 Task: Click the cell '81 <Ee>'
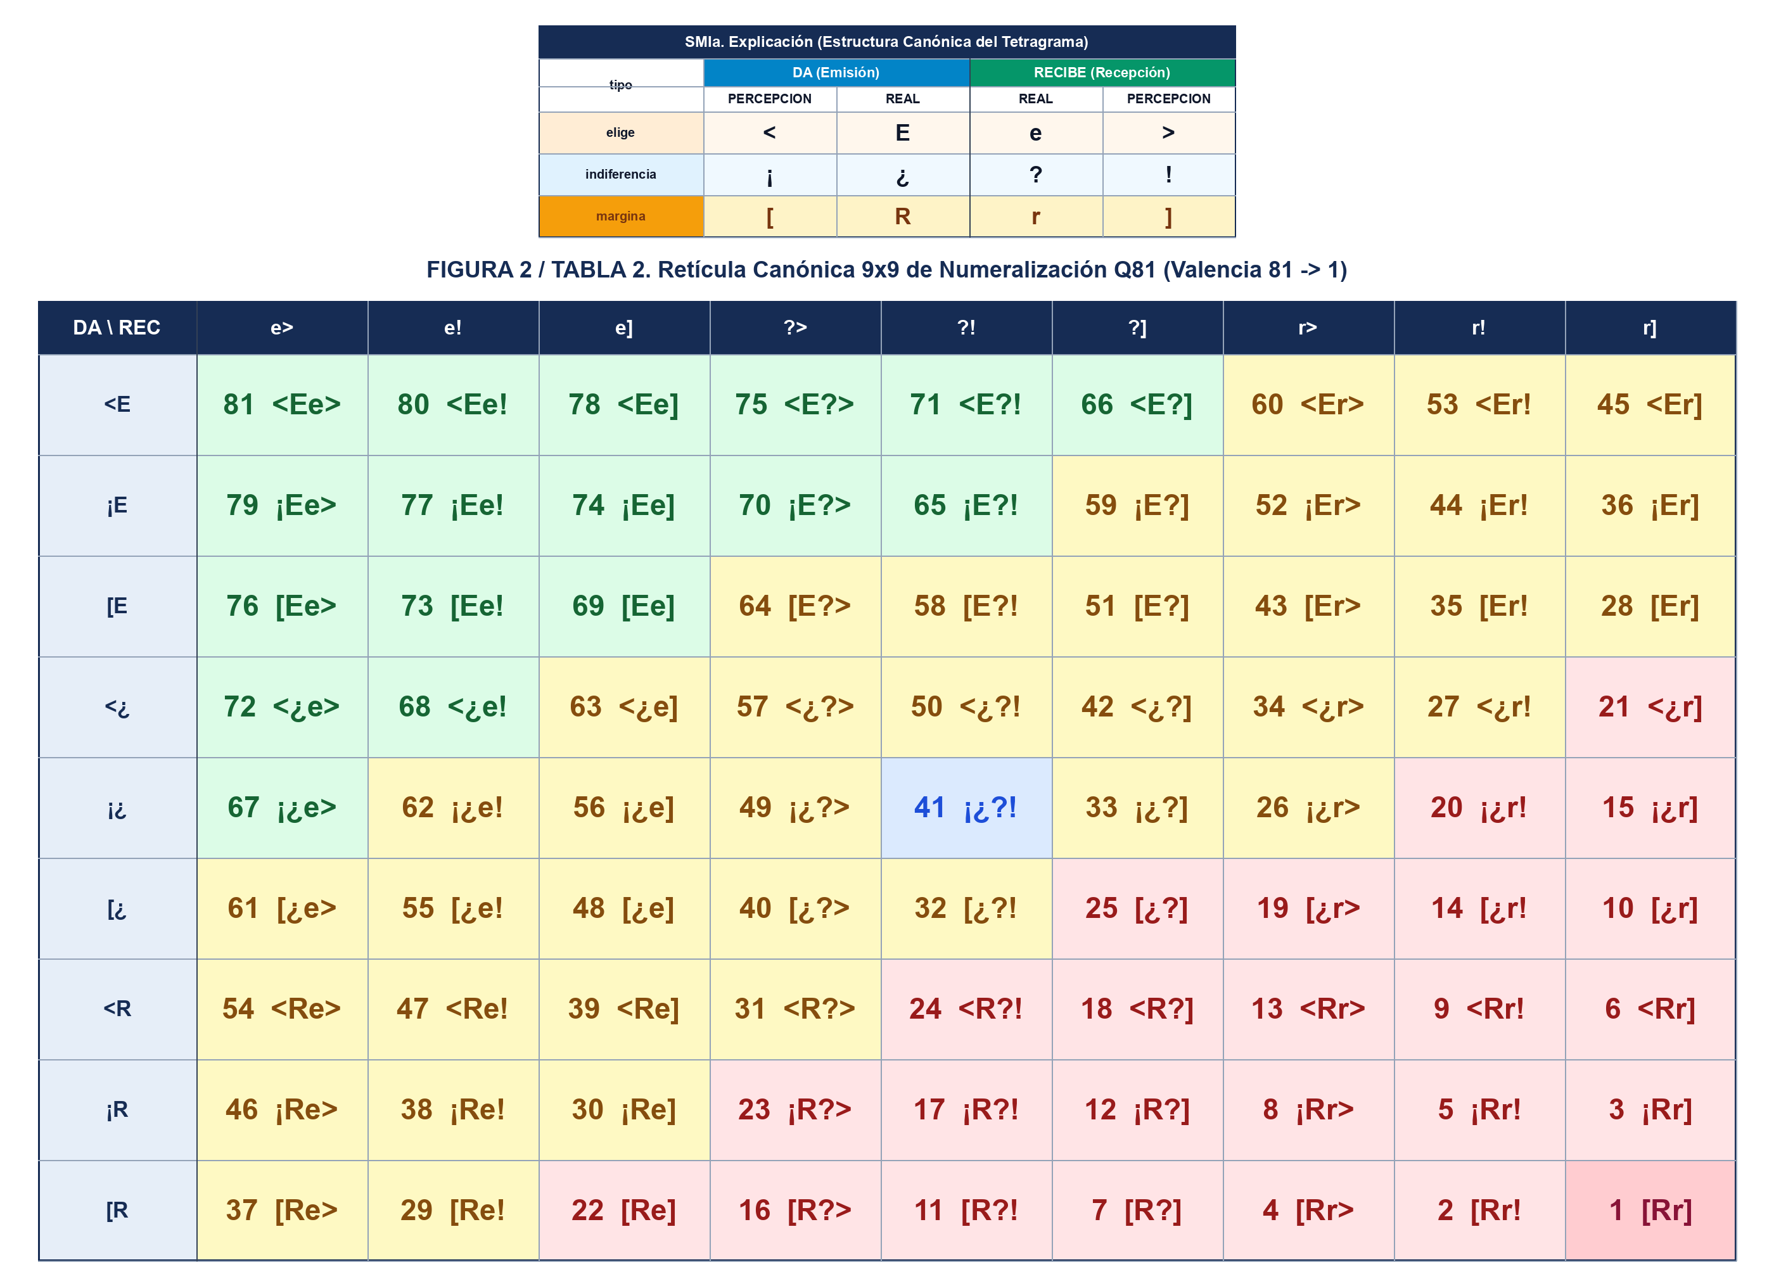[x=281, y=404]
